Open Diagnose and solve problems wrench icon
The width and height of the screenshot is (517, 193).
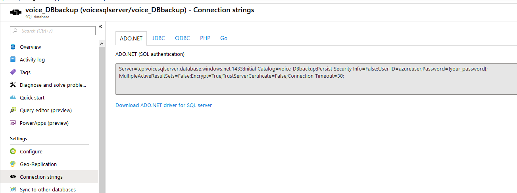click(x=13, y=85)
